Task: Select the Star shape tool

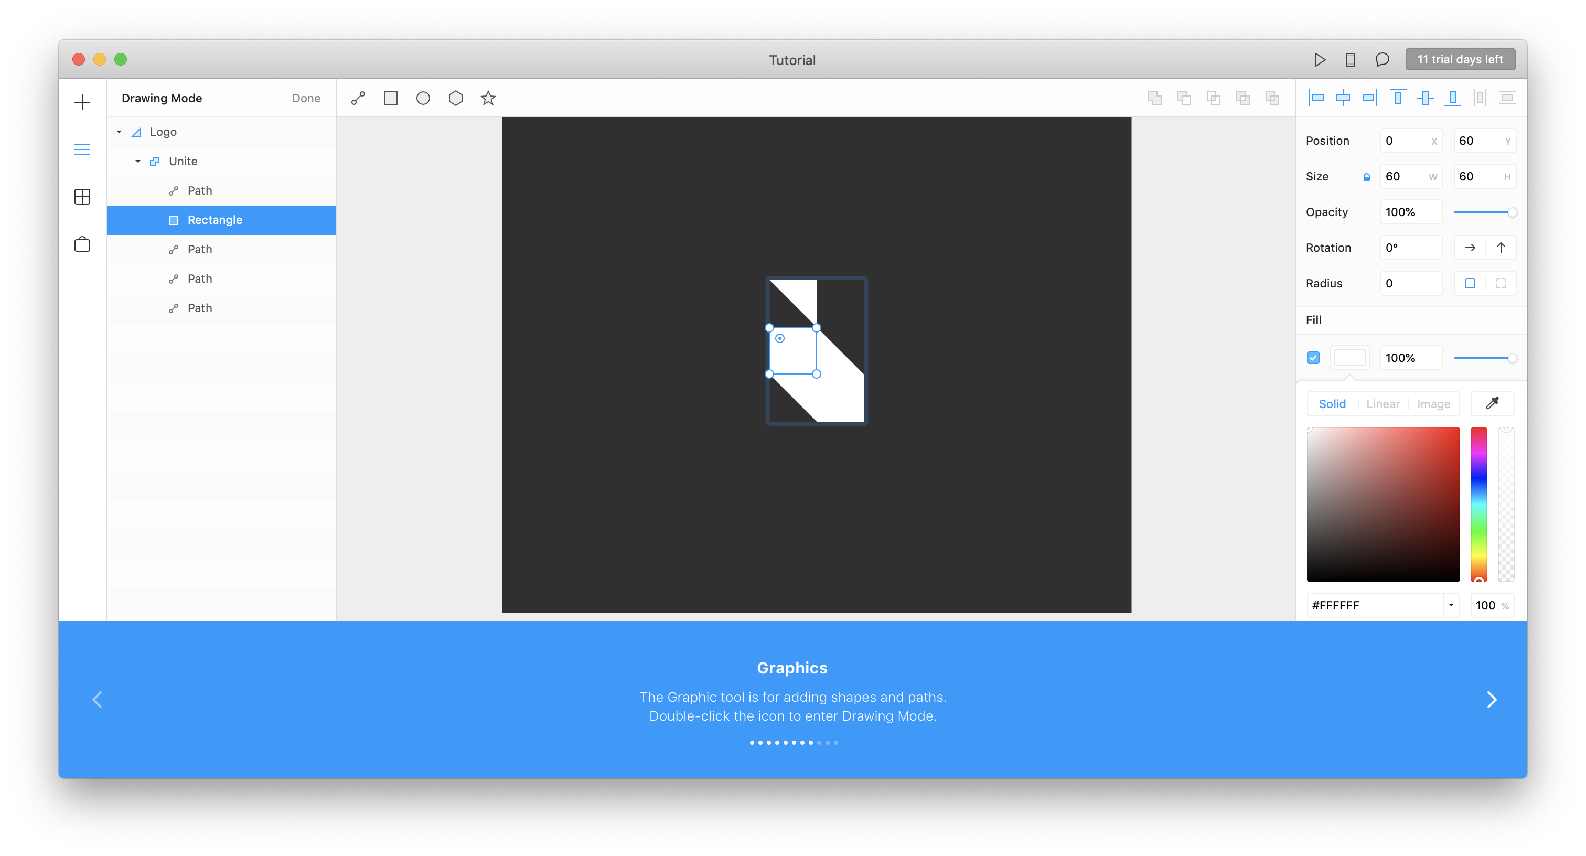Action: [x=488, y=98]
